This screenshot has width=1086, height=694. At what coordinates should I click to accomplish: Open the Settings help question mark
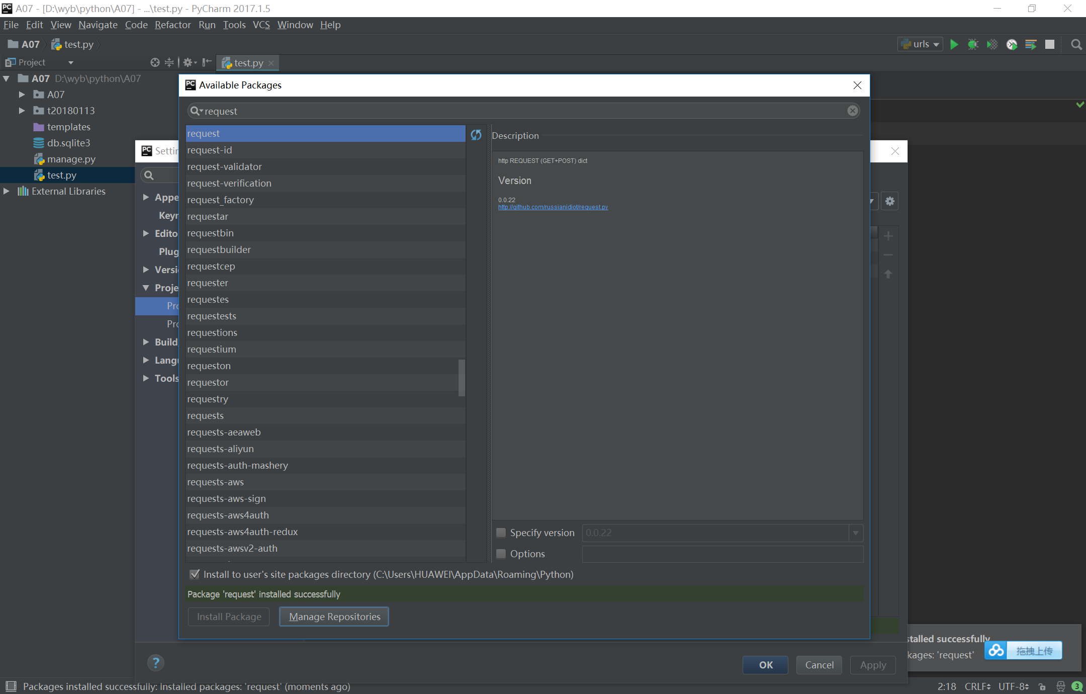[x=156, y=663]
